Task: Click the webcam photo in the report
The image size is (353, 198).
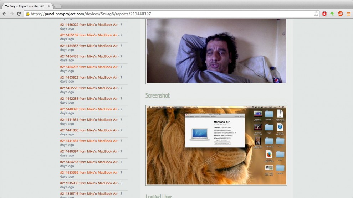Action: point(216,51)
